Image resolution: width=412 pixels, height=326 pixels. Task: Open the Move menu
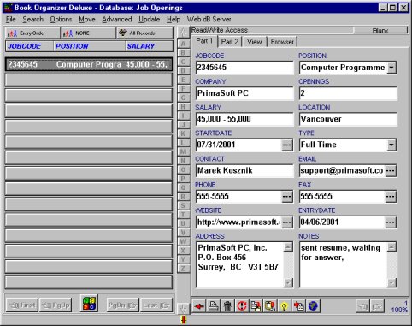(87, 19)
